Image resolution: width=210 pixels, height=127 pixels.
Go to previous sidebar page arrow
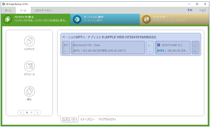tap(21, 112)
